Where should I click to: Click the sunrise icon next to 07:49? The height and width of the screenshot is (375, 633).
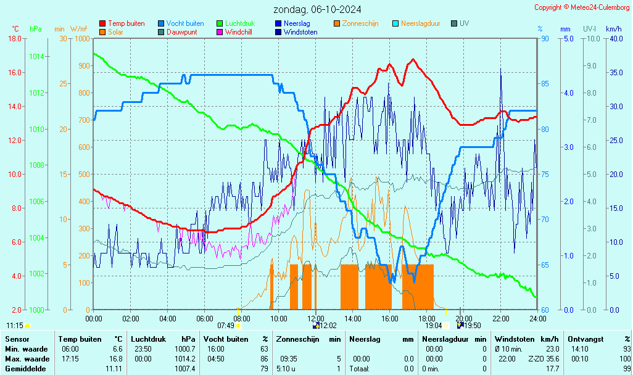tap(239, 326)
